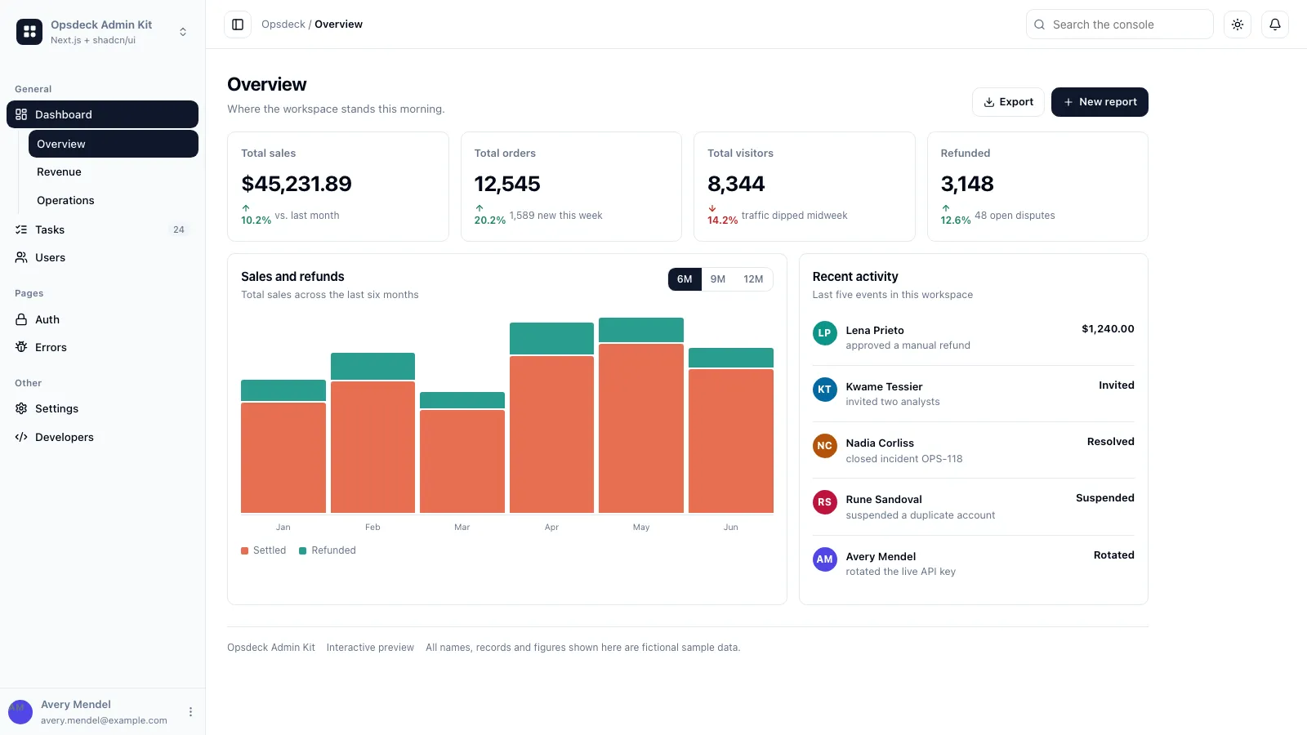The image size is (1307, 735).
Task: Switch theme with the sun icon
Action: (1238, 24)
